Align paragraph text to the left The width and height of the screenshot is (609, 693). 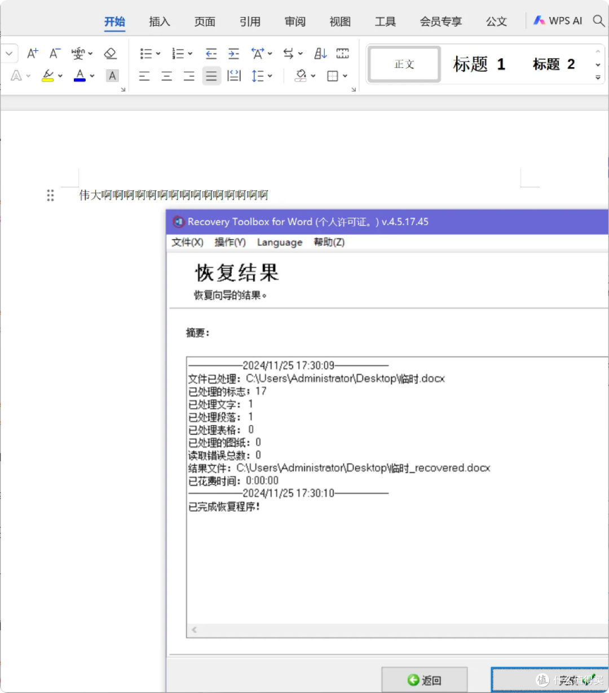point(144,76)
